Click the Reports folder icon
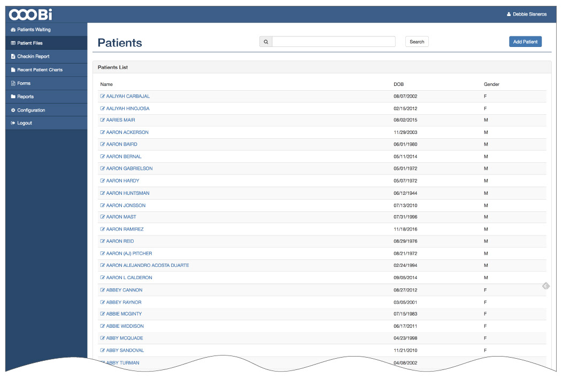This screenshot has height=379, width=562. pos(13,97)
